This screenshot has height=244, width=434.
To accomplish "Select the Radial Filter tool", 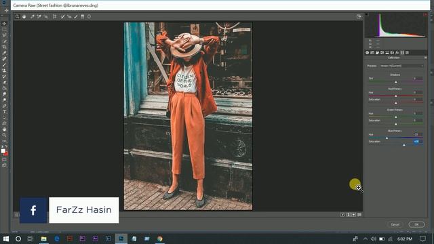I will pos(89,16).
